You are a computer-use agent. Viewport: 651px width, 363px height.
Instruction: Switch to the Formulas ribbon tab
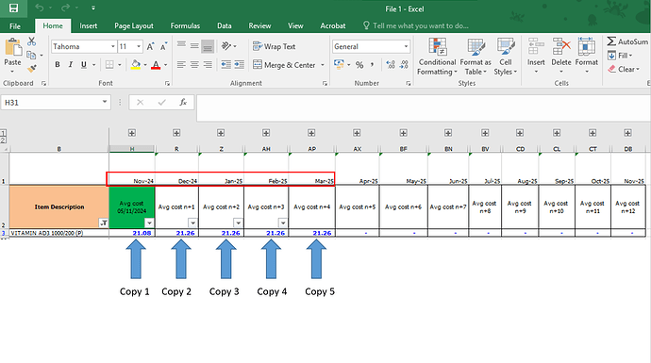coord(185,25)
